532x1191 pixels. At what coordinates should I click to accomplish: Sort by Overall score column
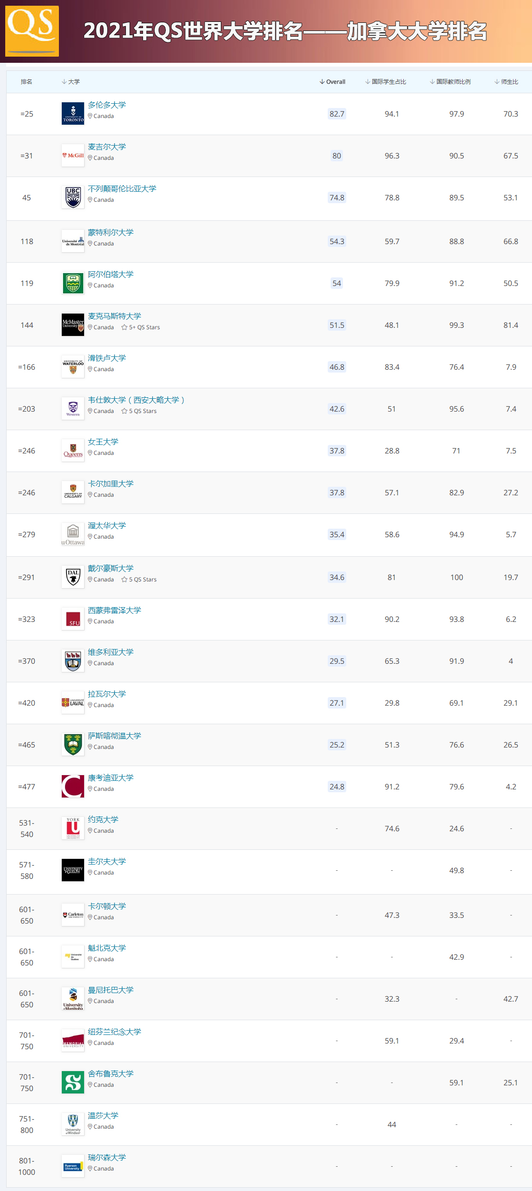[332, 82]
